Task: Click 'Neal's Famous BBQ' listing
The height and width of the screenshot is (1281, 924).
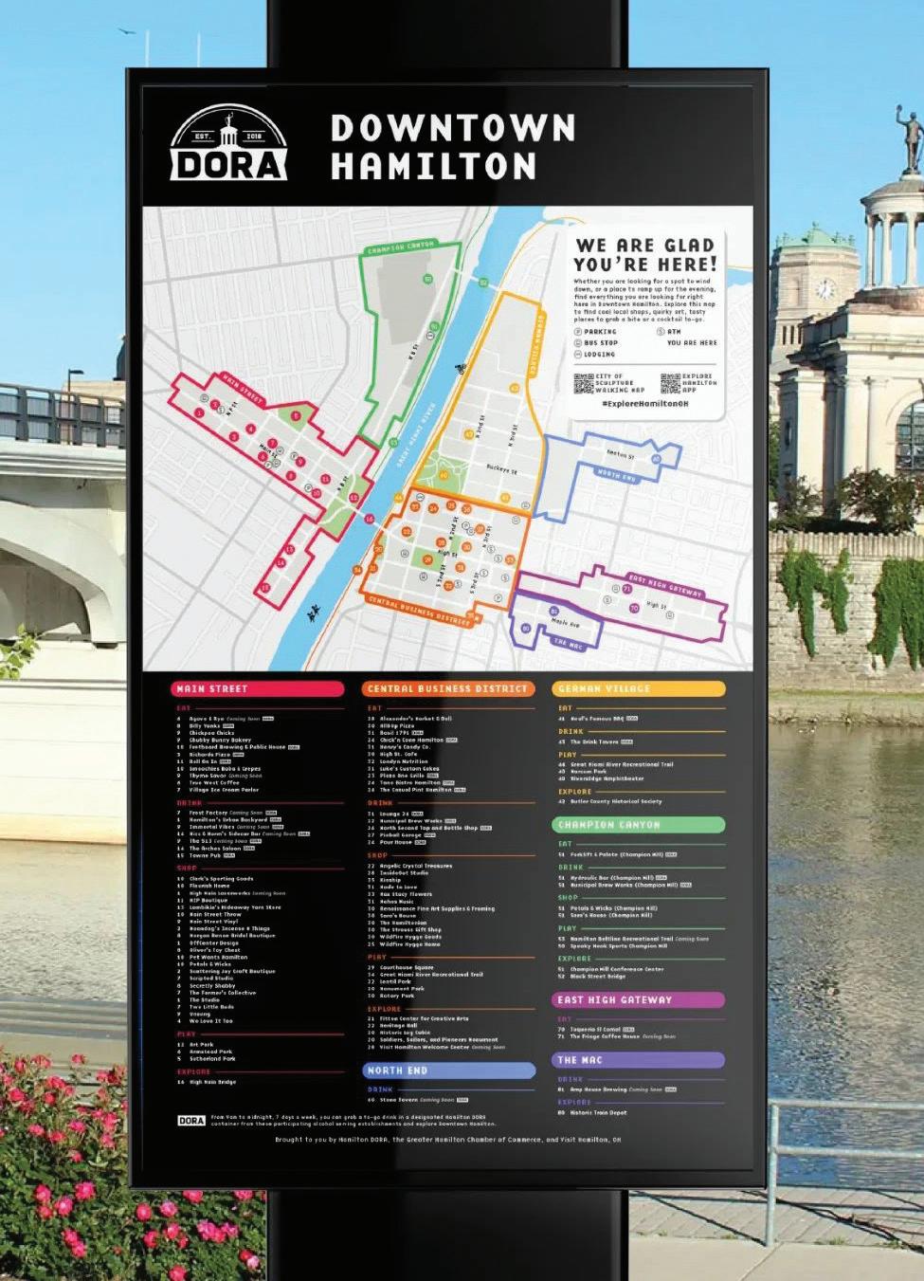Action: [597, 719]
